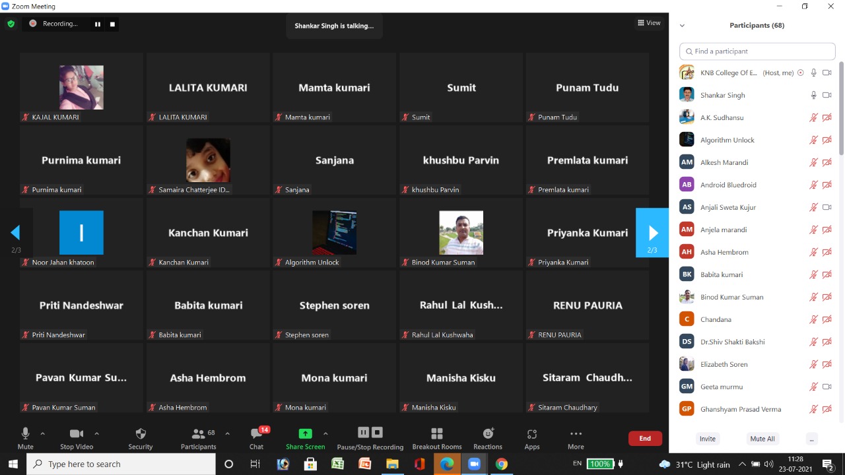Screen dimensions: 845x475
Task: Click Algorithm Unlock video tile
Action: (x=334, y=233)
